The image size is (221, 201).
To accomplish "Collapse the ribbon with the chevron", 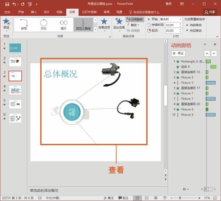I will [217, 37].
